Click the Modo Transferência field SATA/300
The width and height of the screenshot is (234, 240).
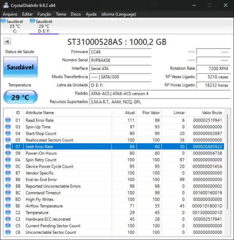point(120,77)
